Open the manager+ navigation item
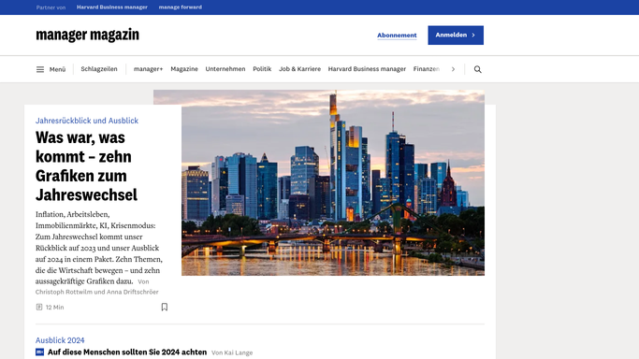This screenshot has height=359, width=639. (148, 69)
